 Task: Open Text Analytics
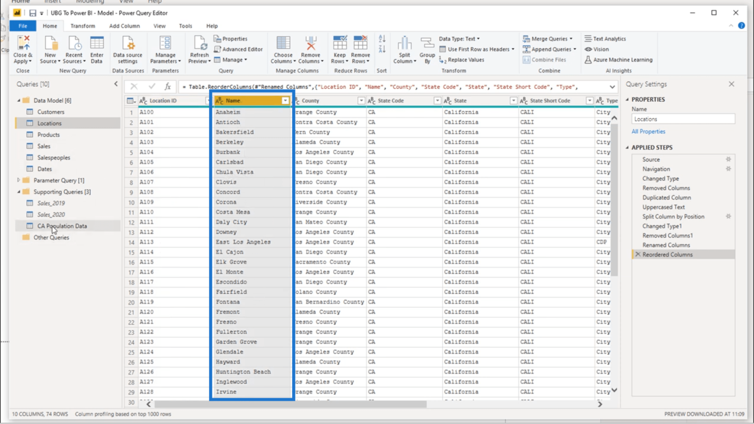point(605,39)
